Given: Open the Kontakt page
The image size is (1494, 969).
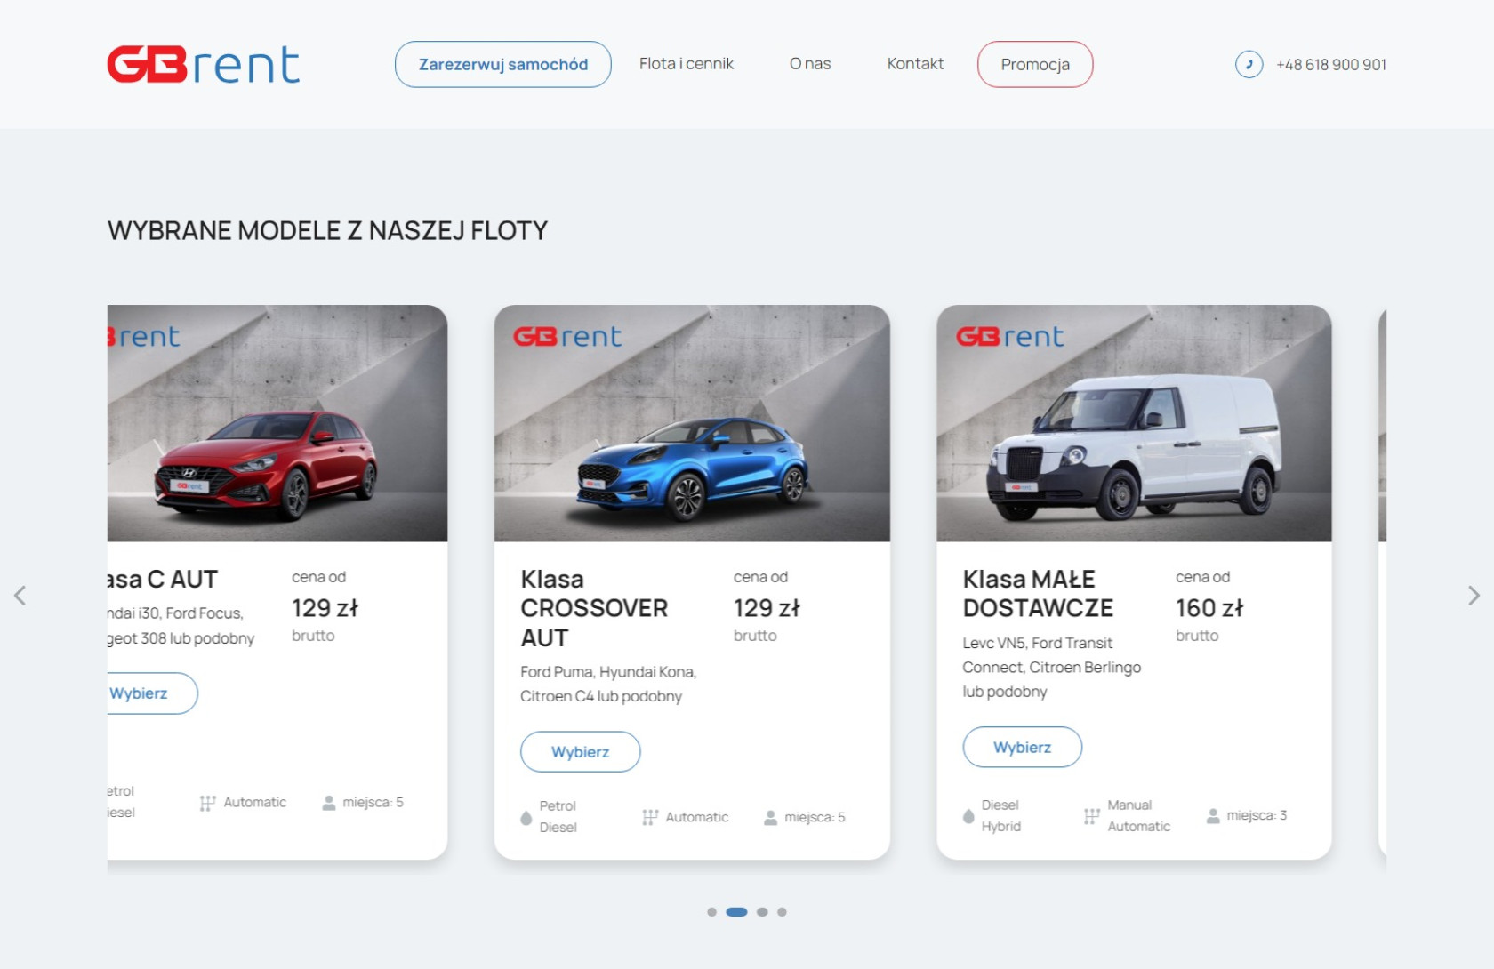Looking at the screenshot, I should coord(915,64).
